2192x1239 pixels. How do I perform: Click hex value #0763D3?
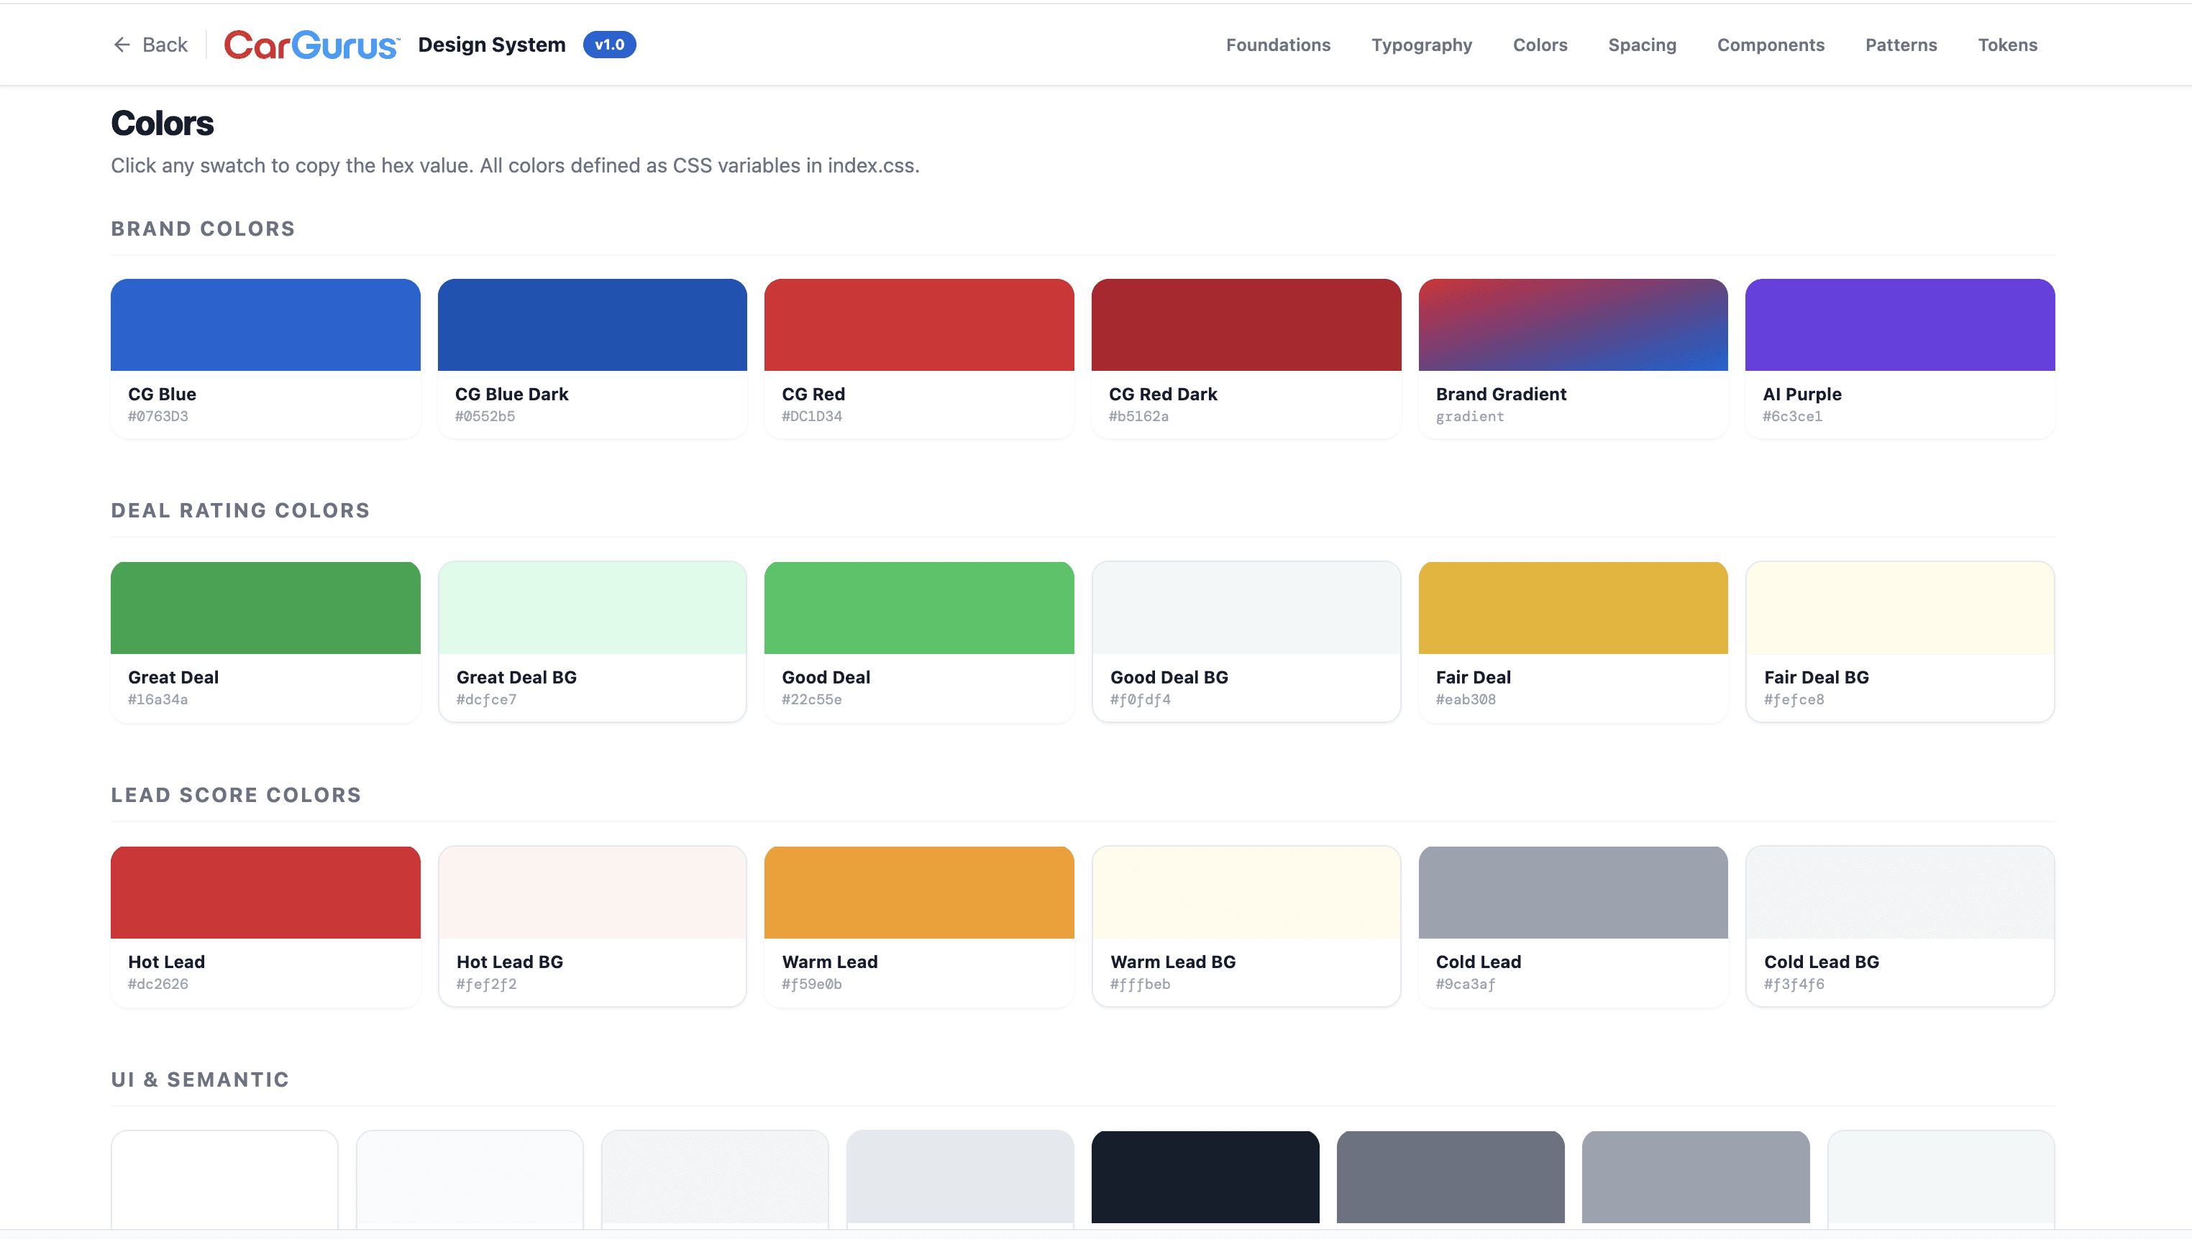click(157, 416)
